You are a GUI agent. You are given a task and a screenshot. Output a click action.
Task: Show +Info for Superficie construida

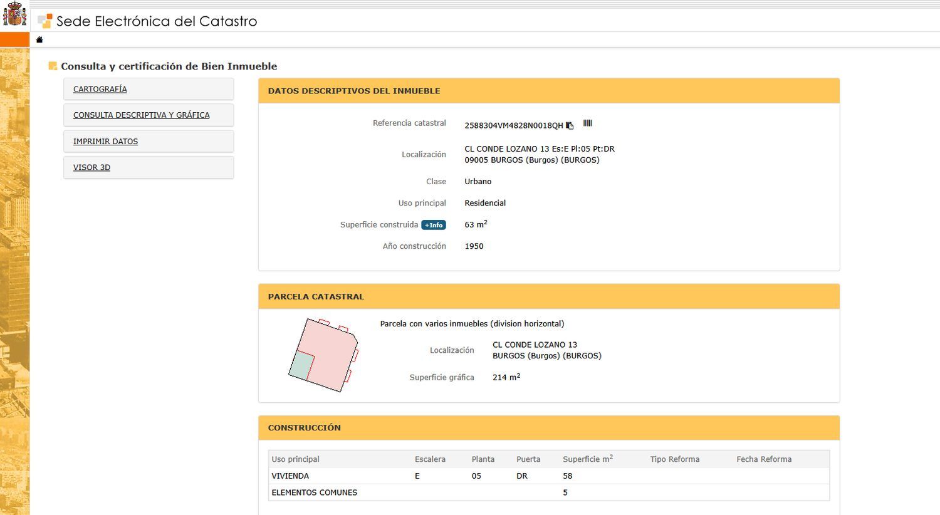coord(434,225)
